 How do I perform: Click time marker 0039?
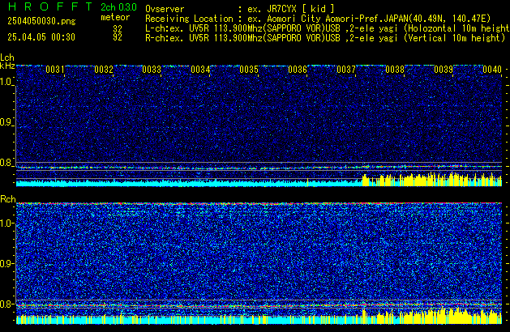point(444,70)
